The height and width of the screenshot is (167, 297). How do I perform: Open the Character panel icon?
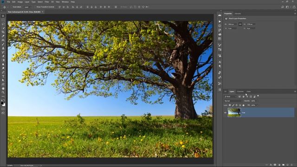(220, 62)
